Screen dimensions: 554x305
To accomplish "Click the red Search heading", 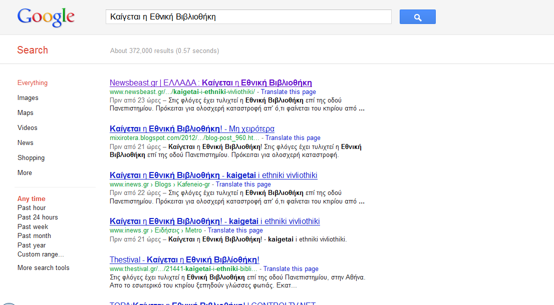I will (33, 50).
